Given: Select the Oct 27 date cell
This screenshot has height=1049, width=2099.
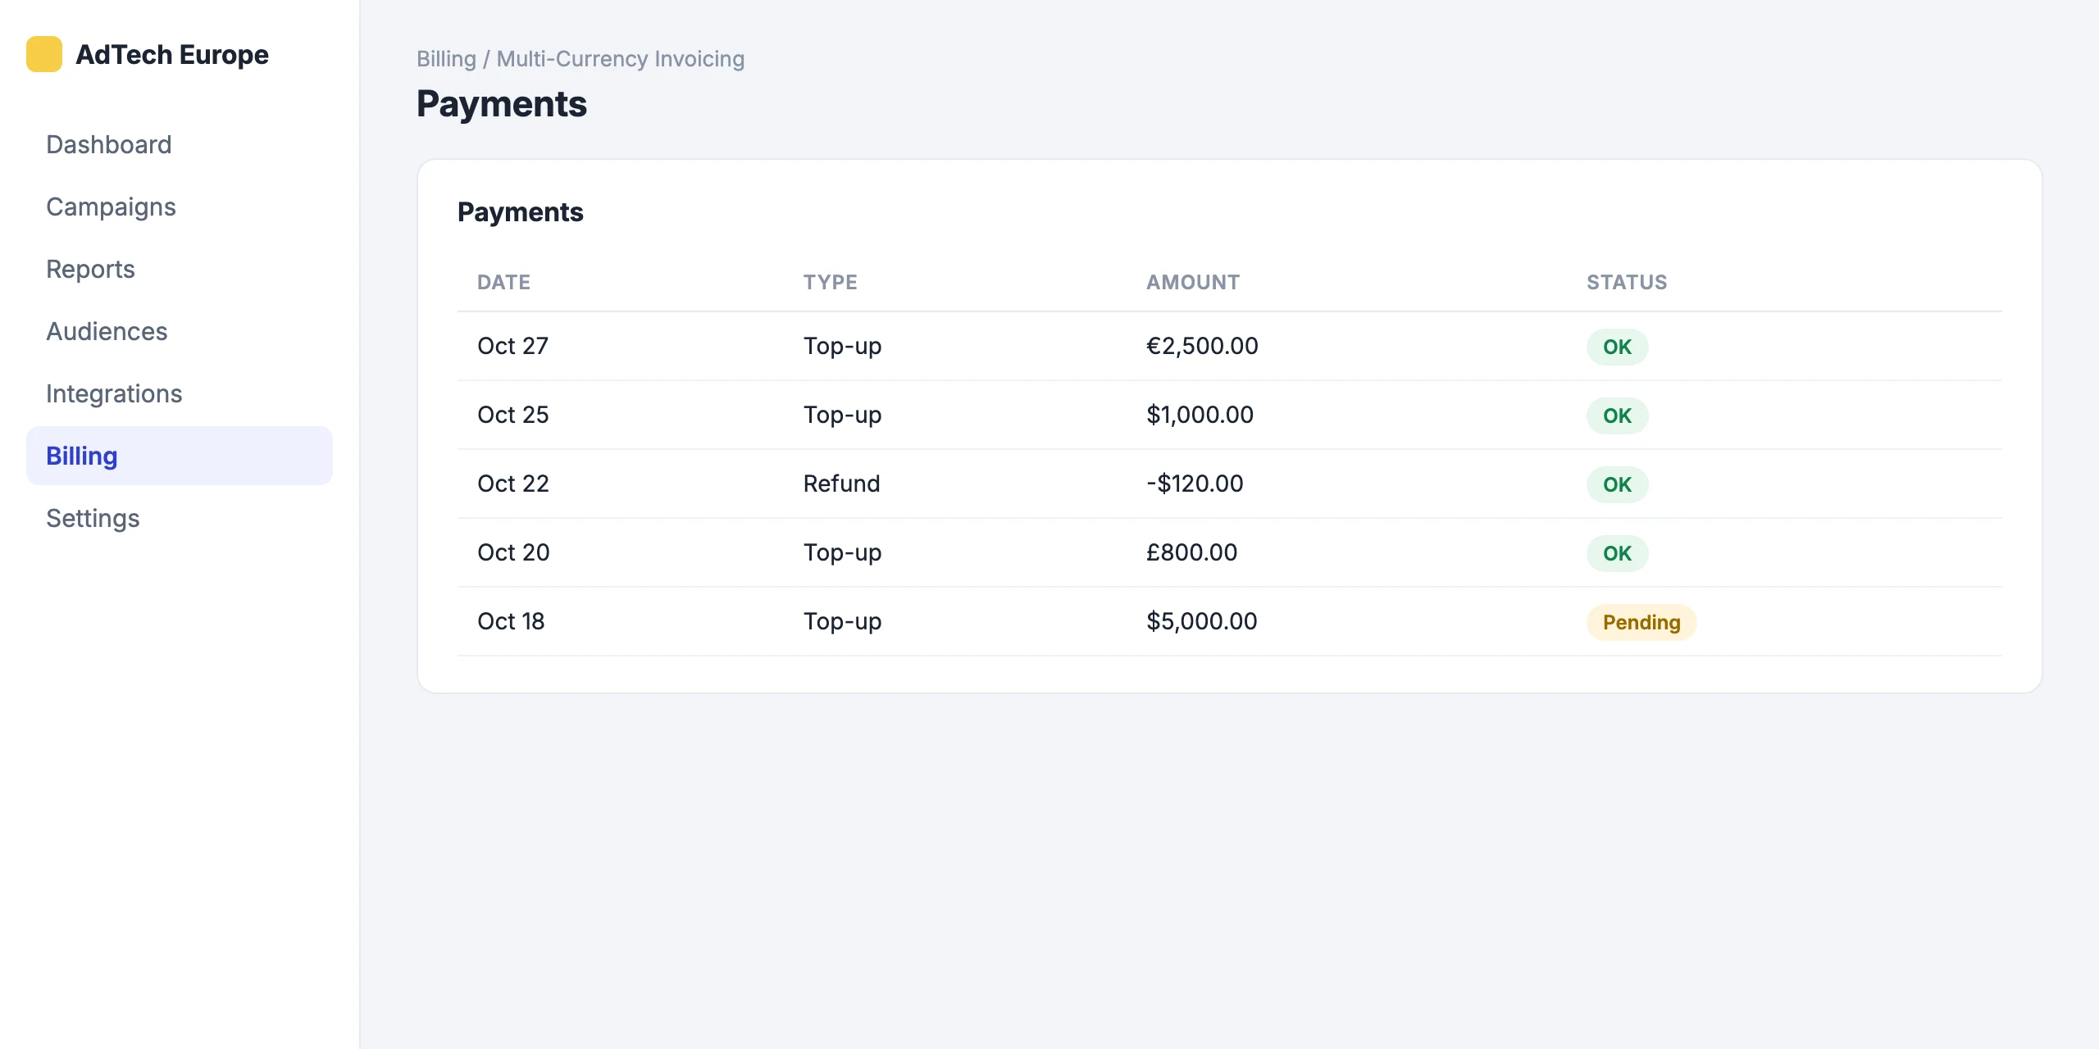Looking at the screenshot, I should click(x=512, y=346).
